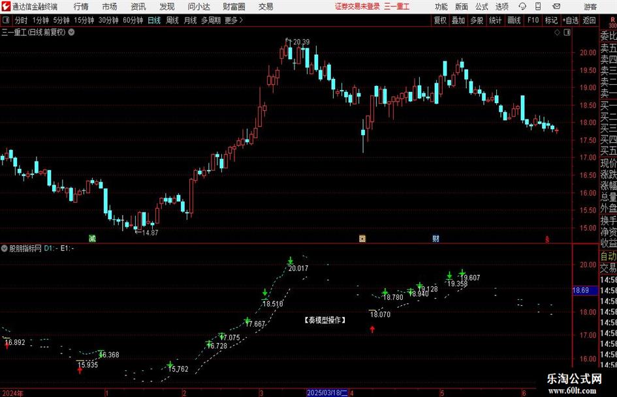This screenshot has width=617, height=397.
Task: Expand the 三一重工 chart title dropdown arrow
Action: 71,32
